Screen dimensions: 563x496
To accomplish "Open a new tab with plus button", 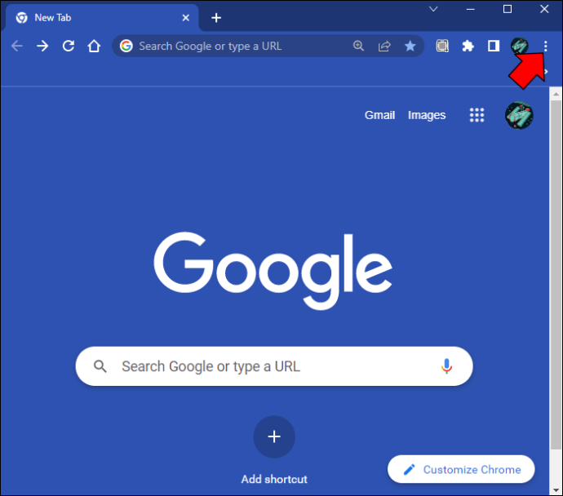I will click(216, 18).
